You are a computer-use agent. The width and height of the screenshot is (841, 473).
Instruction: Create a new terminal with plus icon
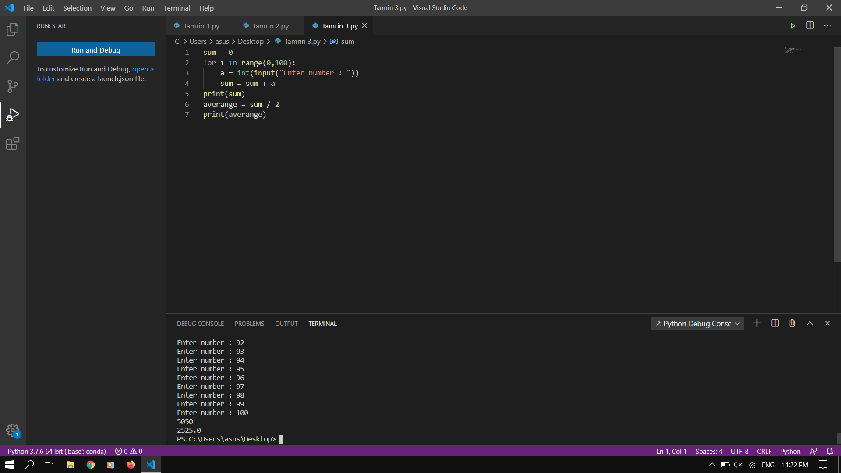(x=757, y=323)
